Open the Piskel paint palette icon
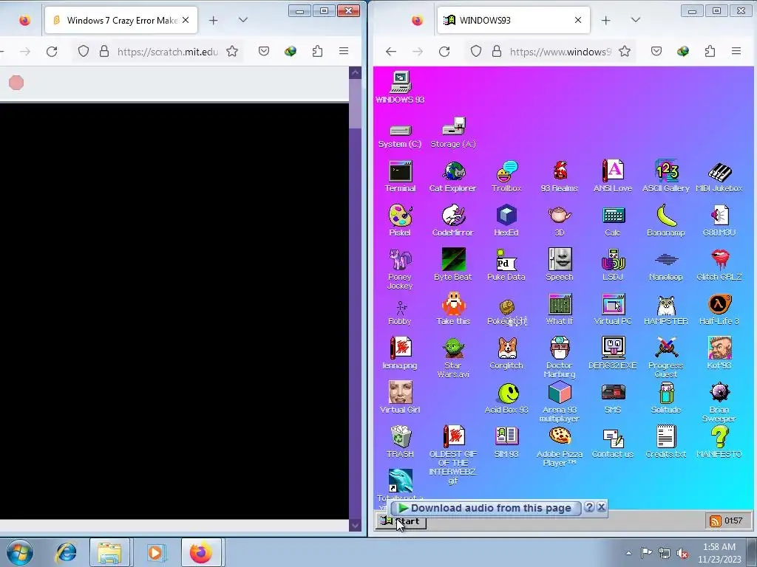This screenshot has width=757, height=567. point(400,220)
